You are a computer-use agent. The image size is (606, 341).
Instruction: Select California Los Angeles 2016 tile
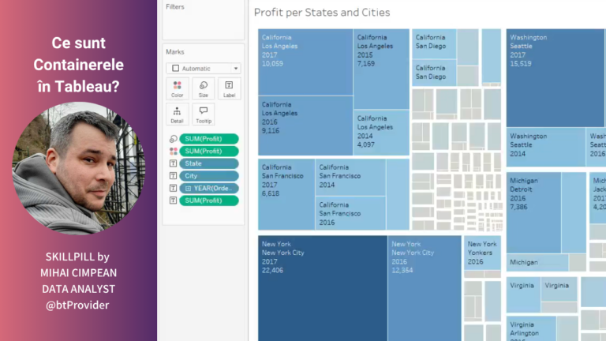point(305,126)
